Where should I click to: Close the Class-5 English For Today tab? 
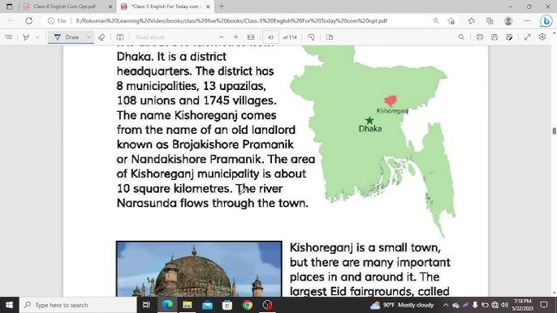(208, 6)
